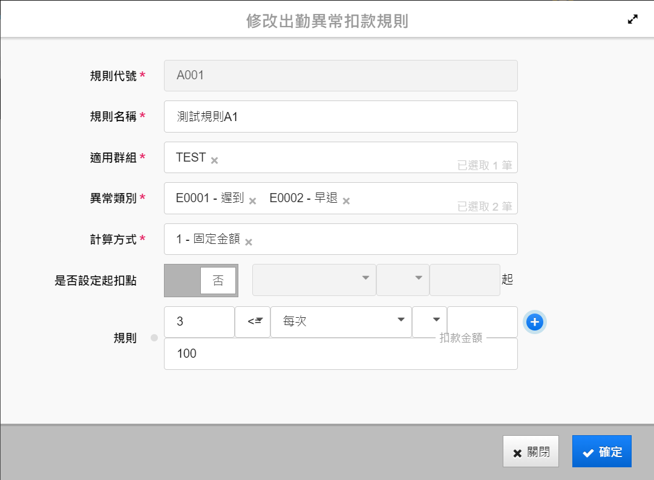Open the first disabled 起扣點 dropdown
Image resolution: width=654 pixels, height=480 pixels.
click(314, 280)
